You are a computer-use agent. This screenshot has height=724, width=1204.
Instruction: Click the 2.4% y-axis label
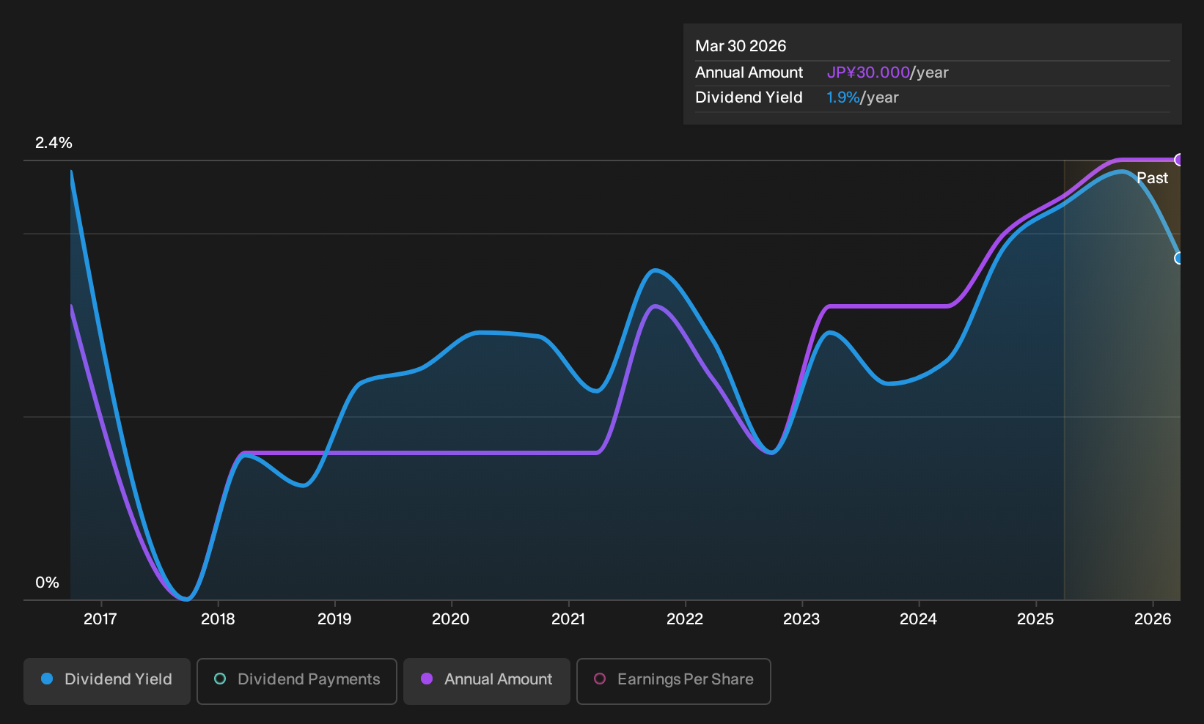54,143
